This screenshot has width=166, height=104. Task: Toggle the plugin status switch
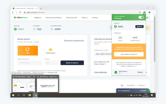(x=141, y=17)
